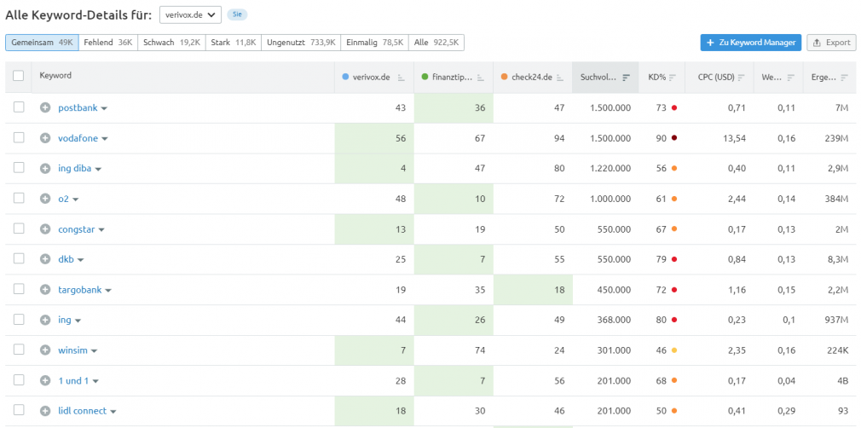Click the yellow KD dot for winsim

(673, 350)
